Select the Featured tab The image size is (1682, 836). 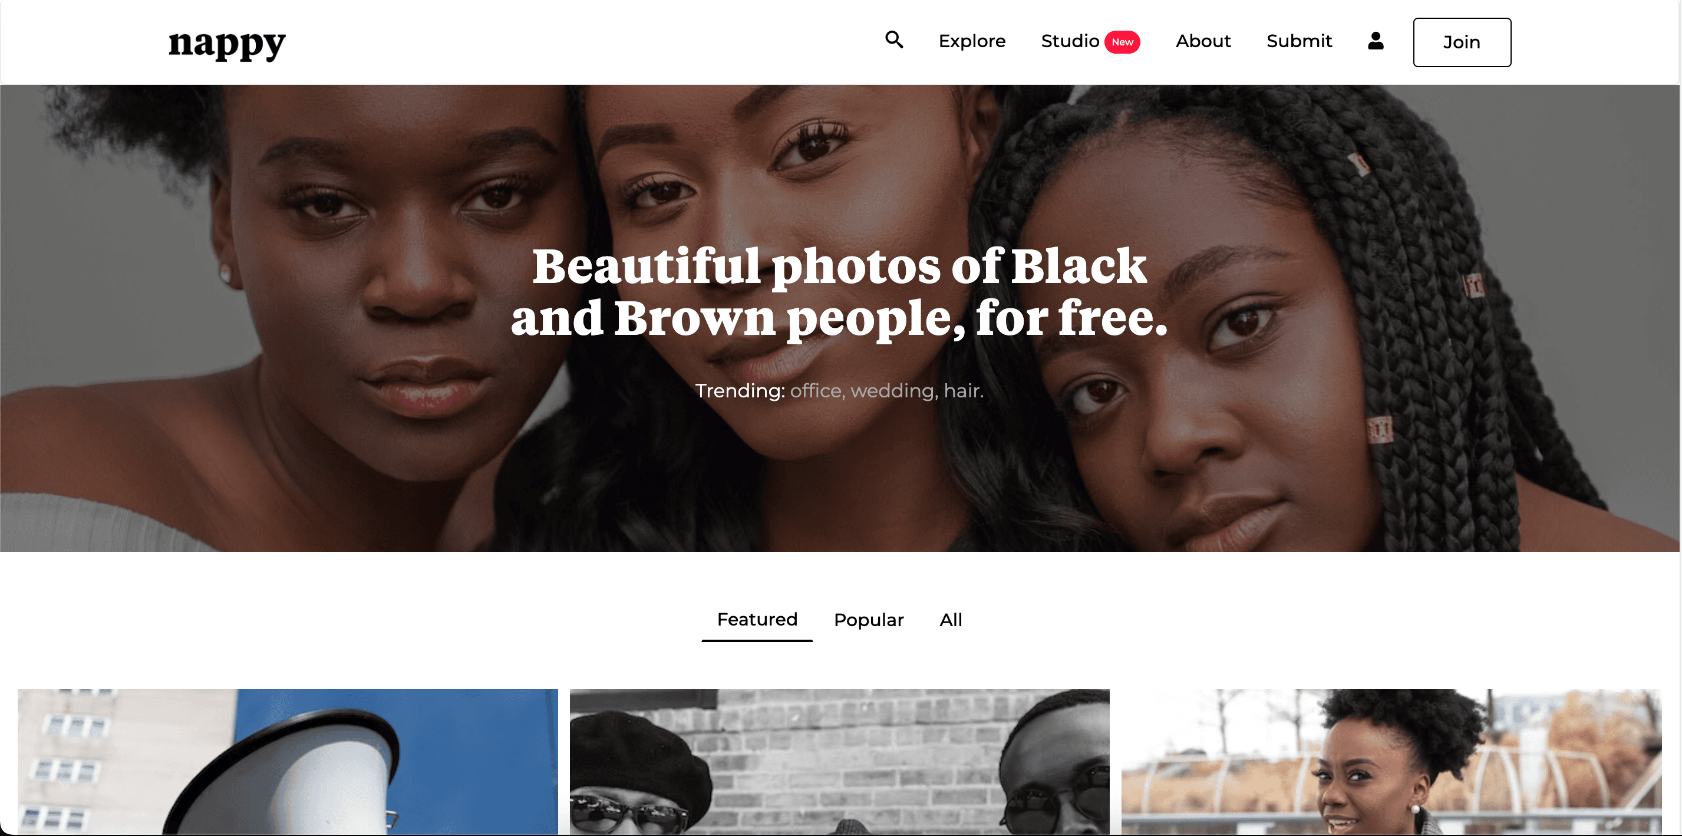757,619
